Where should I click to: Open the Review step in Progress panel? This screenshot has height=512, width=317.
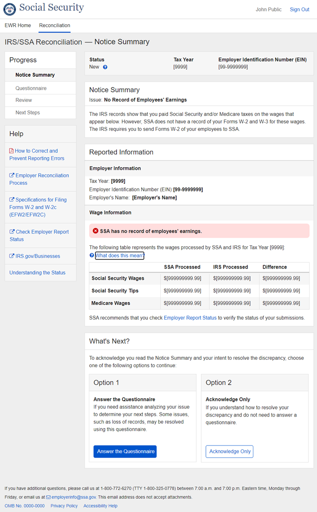24,100
